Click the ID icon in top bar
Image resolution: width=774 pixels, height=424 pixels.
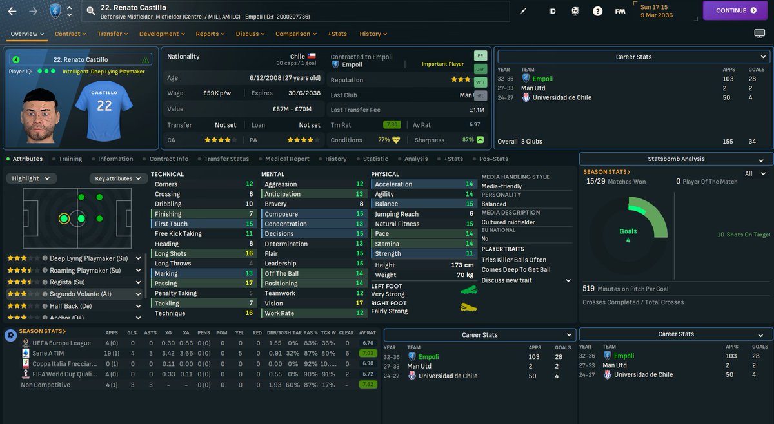(552, 11)
